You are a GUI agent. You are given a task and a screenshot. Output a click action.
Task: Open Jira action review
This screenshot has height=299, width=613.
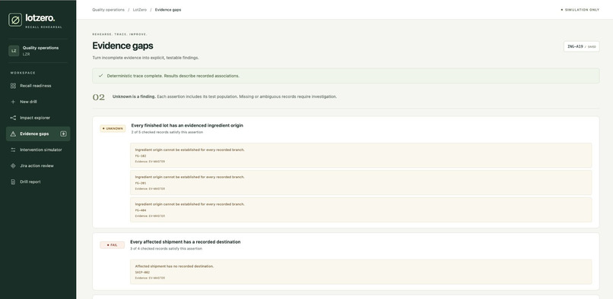coord(38,166)
